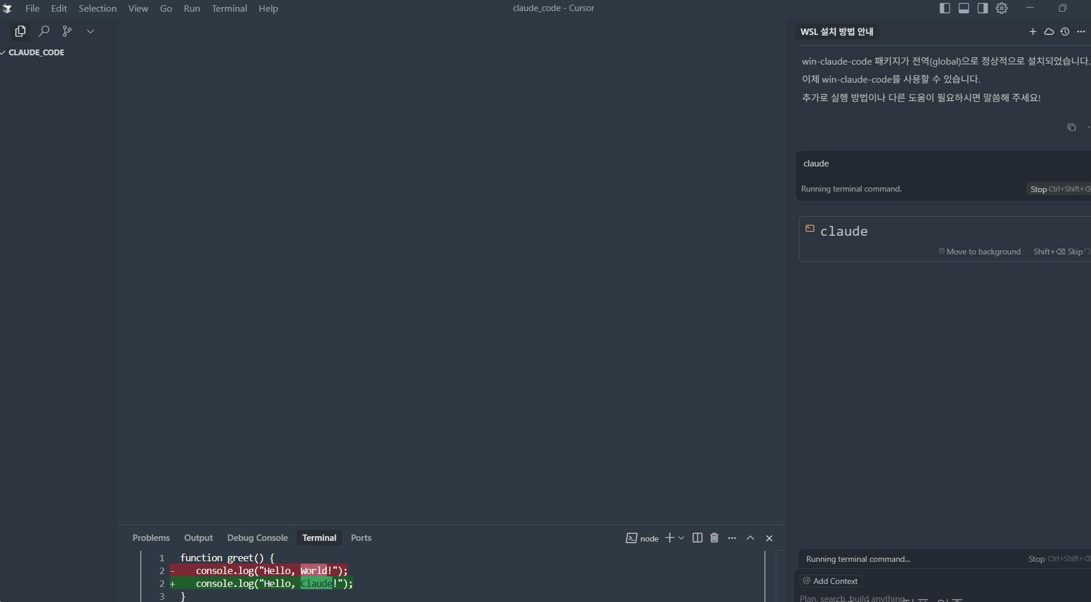Open the Run menu
This screenshot has height=602, width=1091.
pos(192,8)
